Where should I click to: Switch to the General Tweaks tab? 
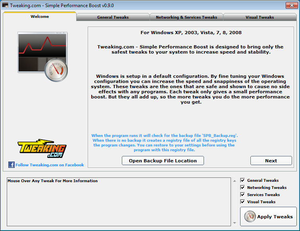tap(113, 17)
